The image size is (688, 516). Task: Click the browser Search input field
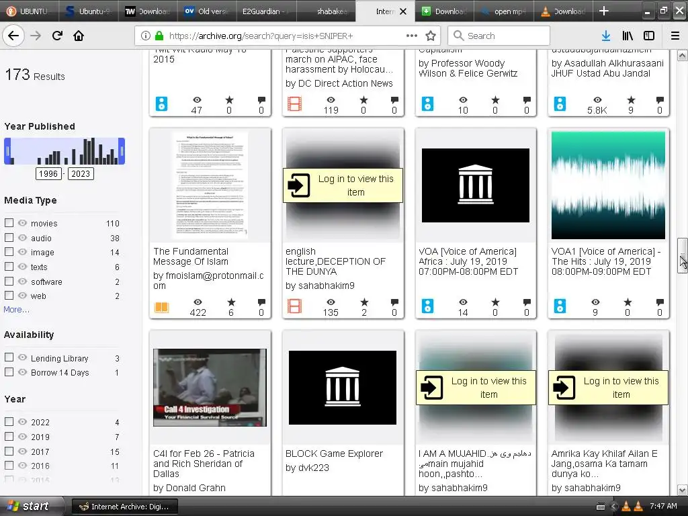click(499, 36)
